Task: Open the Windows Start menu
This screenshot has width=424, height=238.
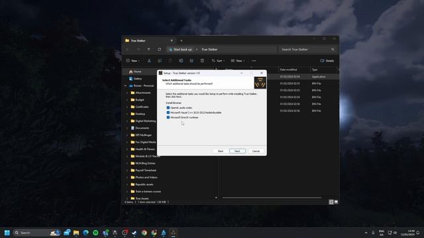Action: point(7,233)
